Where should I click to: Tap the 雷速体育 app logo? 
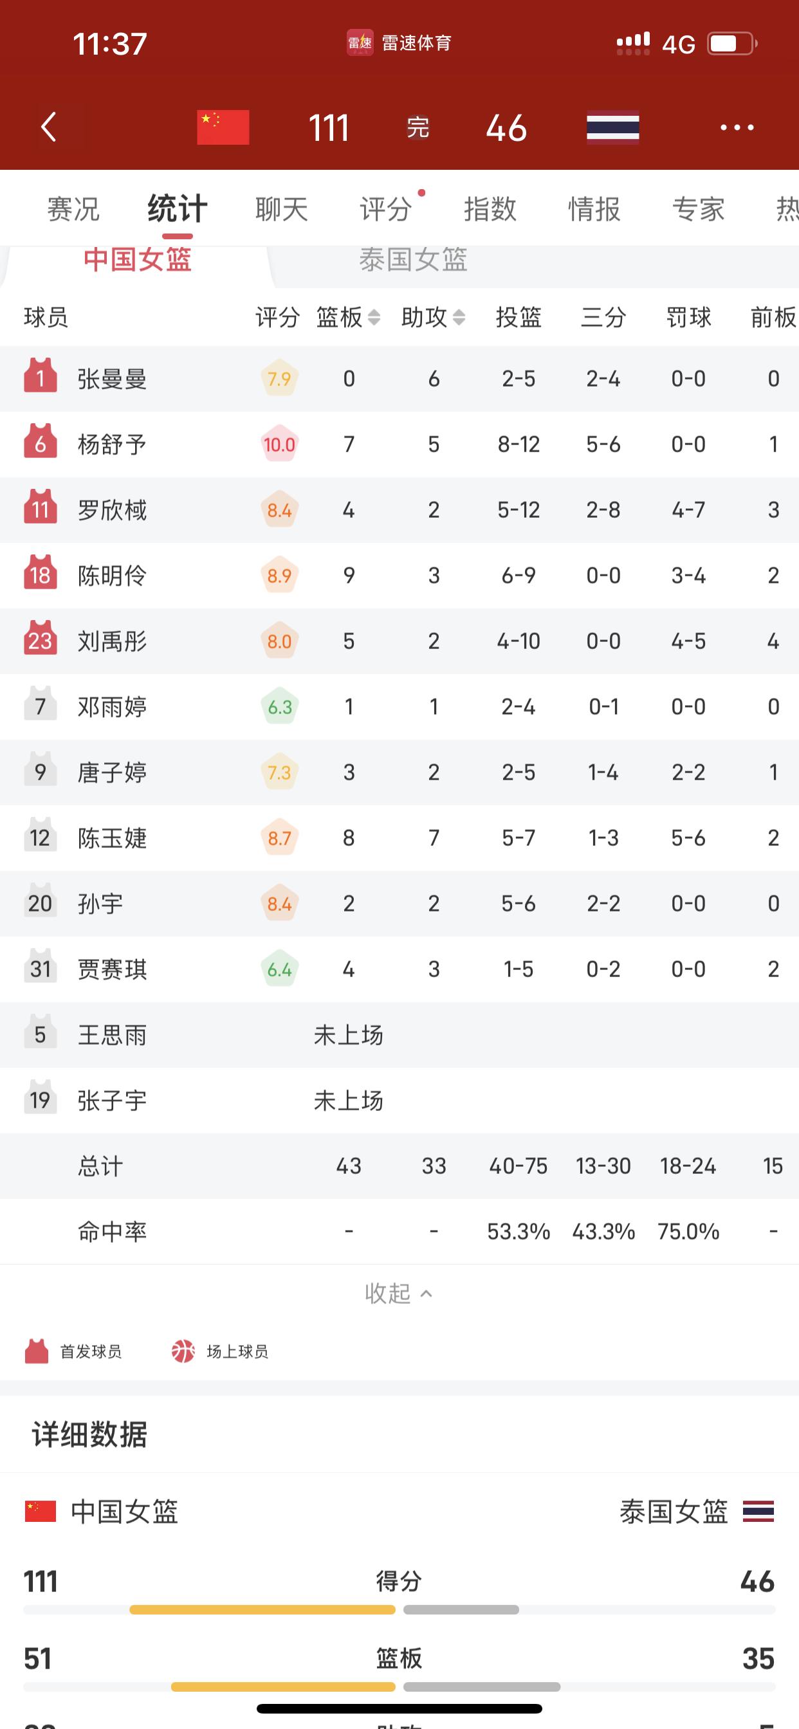(360, 43)
